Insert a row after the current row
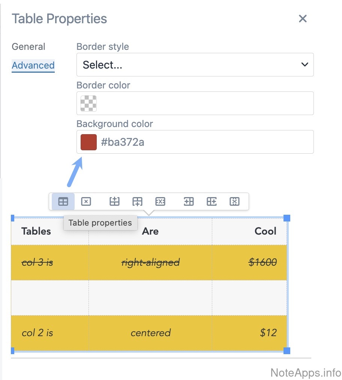342x380 pixels. (137, 202)
